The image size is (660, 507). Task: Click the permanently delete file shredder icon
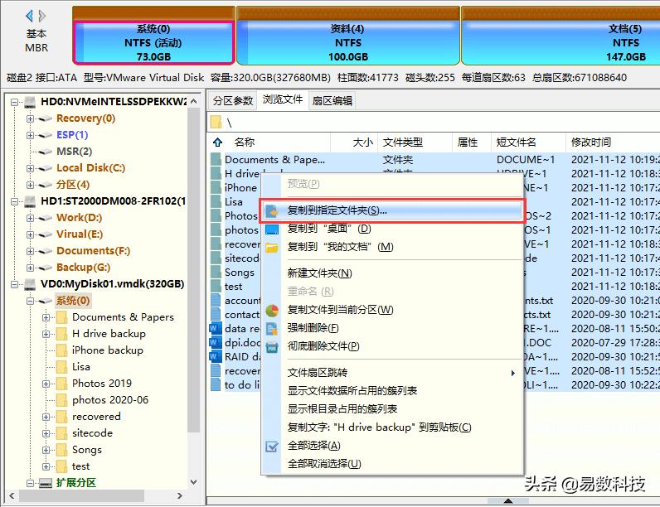(x=272, y=346)
